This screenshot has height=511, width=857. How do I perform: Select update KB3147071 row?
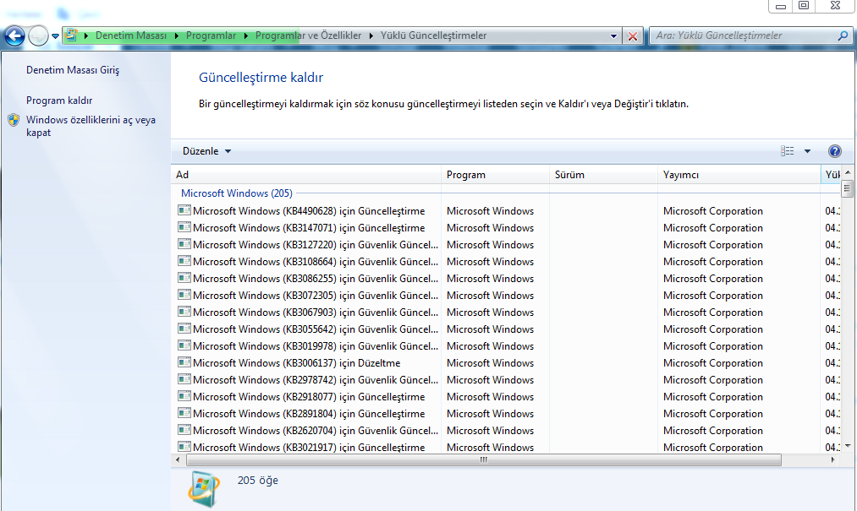pos(506,228)
